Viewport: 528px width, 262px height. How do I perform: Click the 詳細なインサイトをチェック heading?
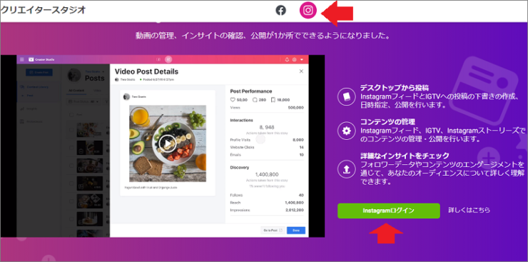tap(405, 156)
